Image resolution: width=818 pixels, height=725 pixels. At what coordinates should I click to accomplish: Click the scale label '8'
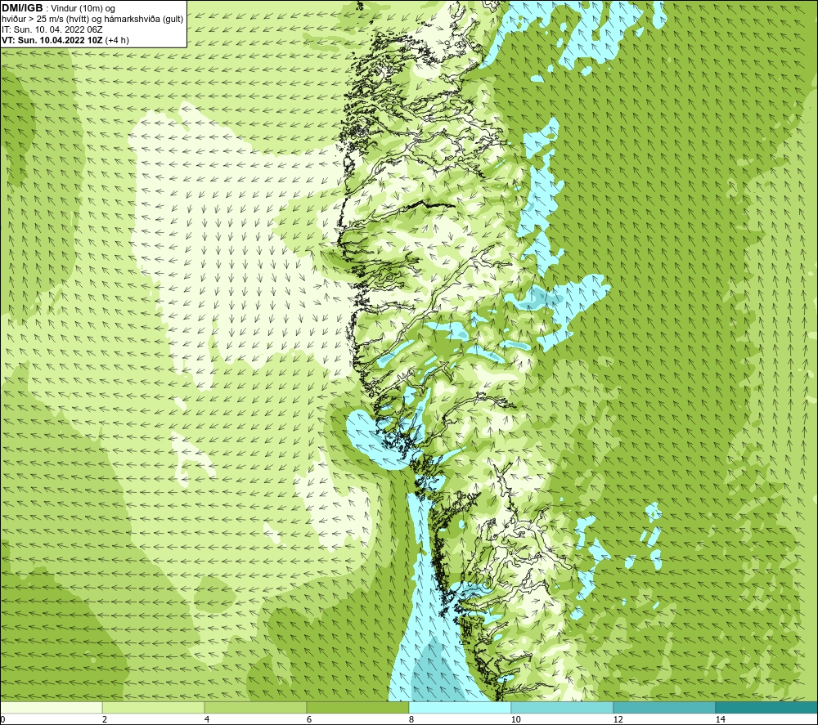point(411,720)
